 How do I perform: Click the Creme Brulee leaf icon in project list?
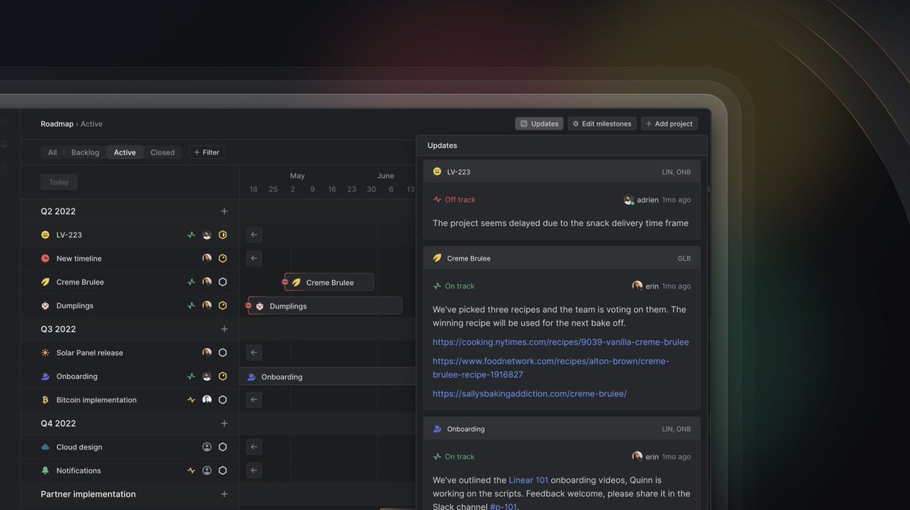click(45, 282)
